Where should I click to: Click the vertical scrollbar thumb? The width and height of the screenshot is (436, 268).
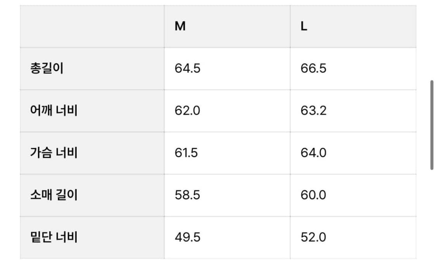click(x=432, y=125)
